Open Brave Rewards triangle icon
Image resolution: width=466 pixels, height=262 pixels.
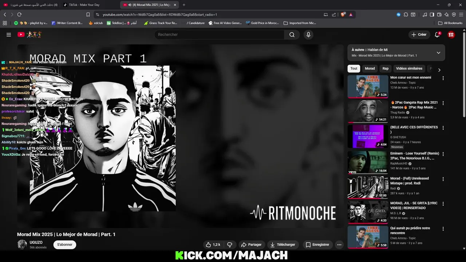tap(351, 15)
